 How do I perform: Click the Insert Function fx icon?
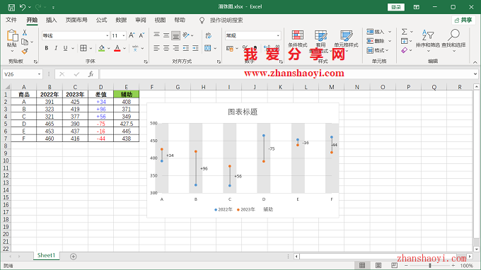(91, 74)
